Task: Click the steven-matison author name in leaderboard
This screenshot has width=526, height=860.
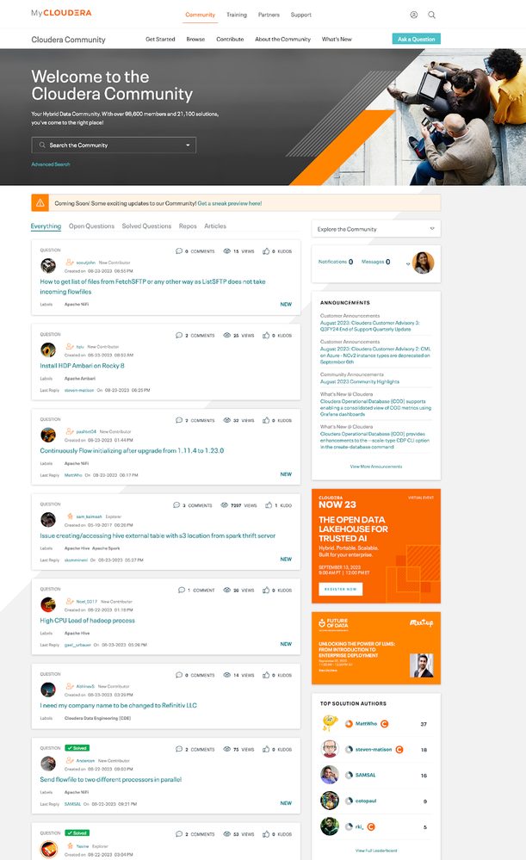Action: pyautogui.click(x=374, y=749)
